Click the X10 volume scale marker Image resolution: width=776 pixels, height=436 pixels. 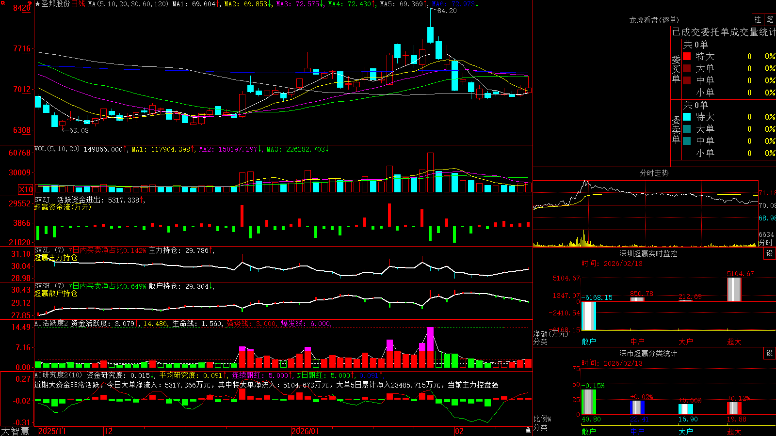point(26,189)
